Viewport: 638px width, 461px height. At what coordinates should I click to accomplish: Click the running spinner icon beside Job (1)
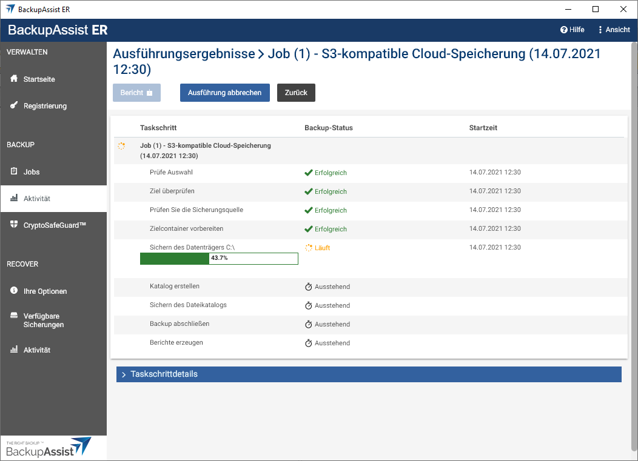click(x=121, y=146)
